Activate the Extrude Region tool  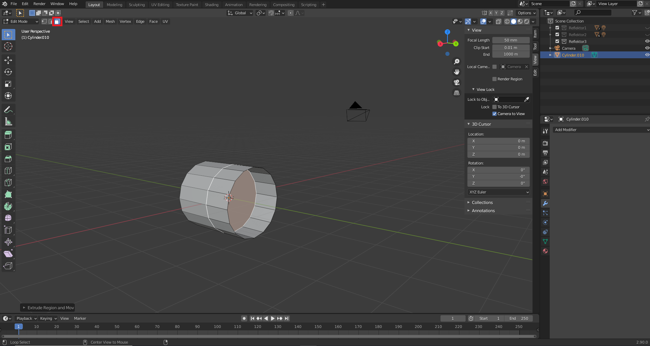click(8, 135)
